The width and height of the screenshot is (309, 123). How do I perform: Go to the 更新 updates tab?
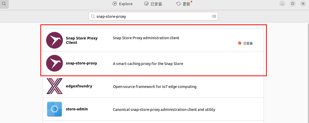pyautogui.click(x=183, y=4)
